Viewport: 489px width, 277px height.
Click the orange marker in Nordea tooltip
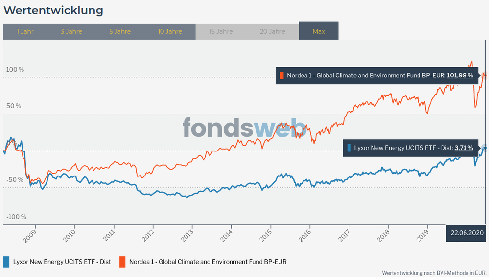[x=282, y=76]
